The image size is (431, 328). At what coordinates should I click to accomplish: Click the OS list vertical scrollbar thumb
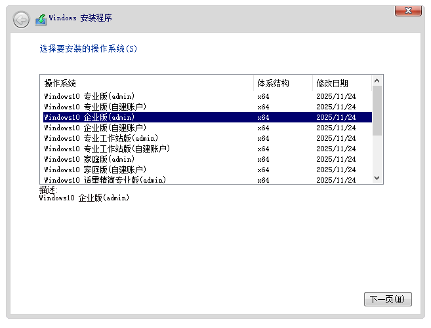(377, 111)
